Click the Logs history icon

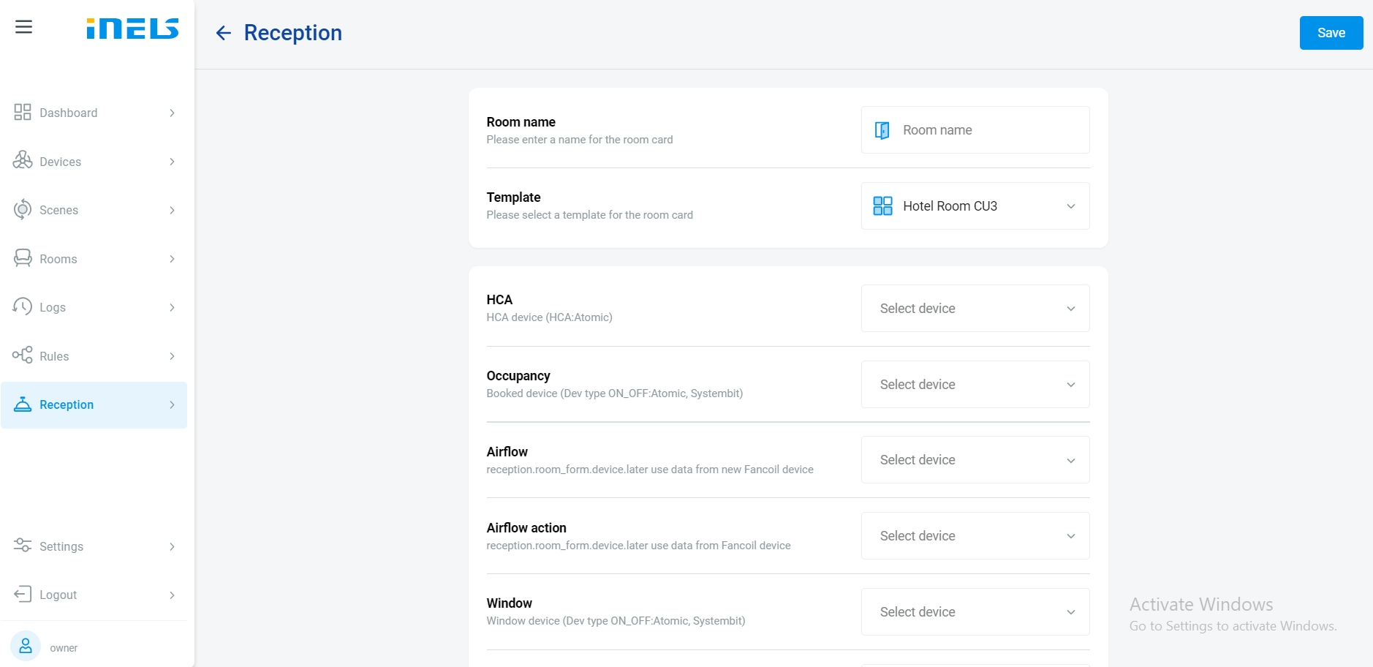pos(23,306)
